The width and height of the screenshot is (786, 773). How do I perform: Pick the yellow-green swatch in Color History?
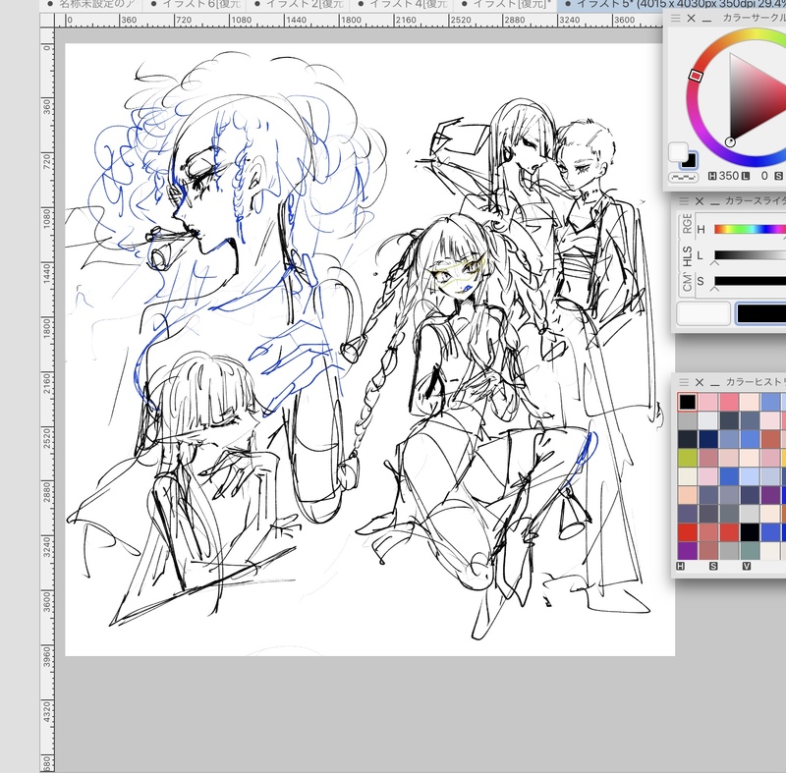[687, 458]
